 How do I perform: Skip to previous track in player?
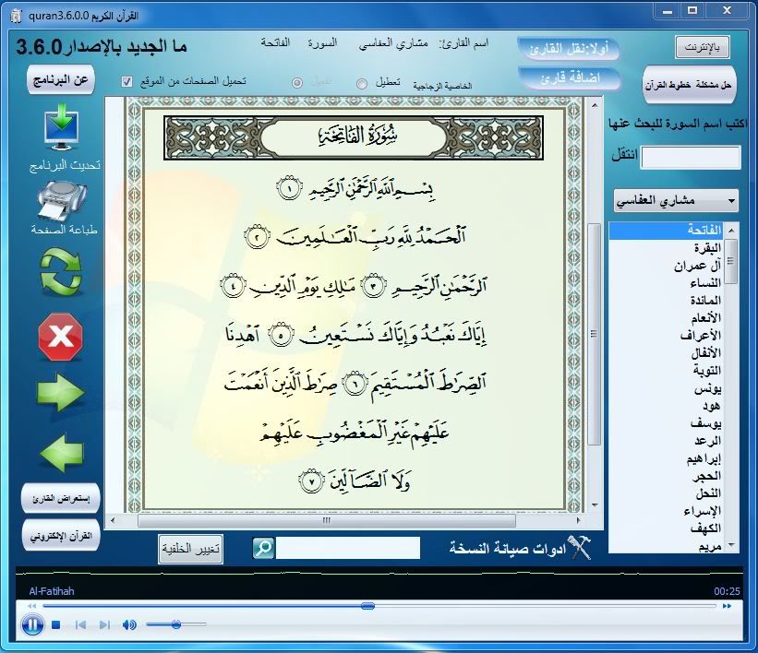tap(80, 625)
